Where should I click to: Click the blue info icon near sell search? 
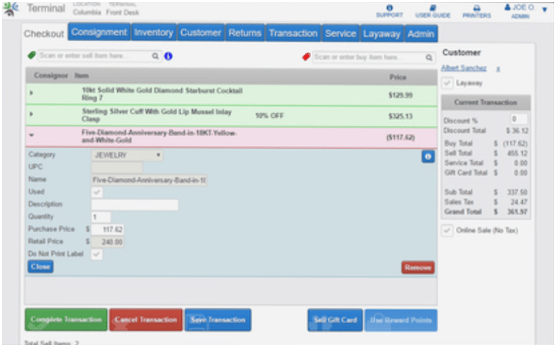coord(168,56)
